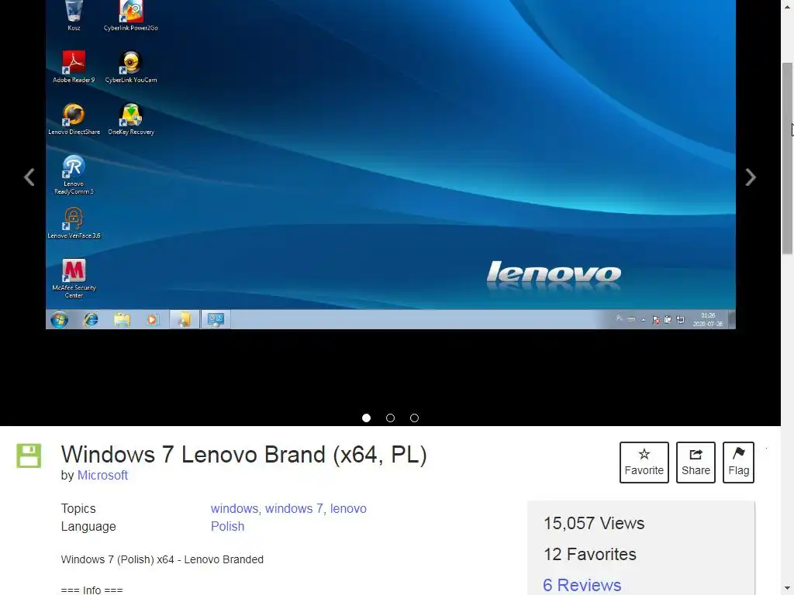The image size is (794, 595).
Task: Open the windows 7 topic link
Action: coord(294,508)
